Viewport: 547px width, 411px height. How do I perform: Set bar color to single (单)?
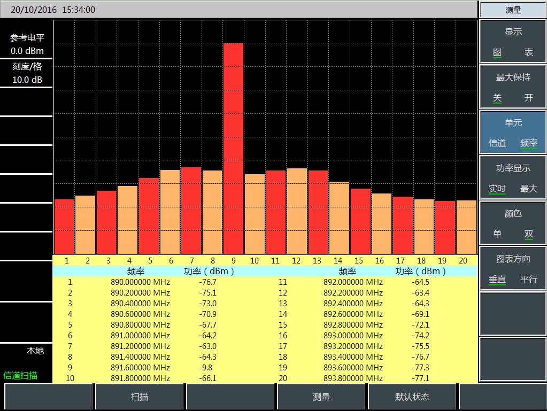tap(497, 234)
